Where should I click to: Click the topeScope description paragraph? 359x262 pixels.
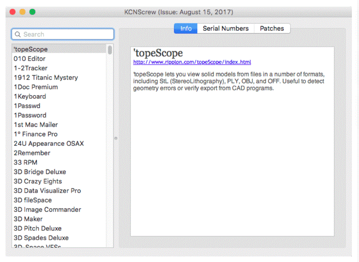point(229,81)
